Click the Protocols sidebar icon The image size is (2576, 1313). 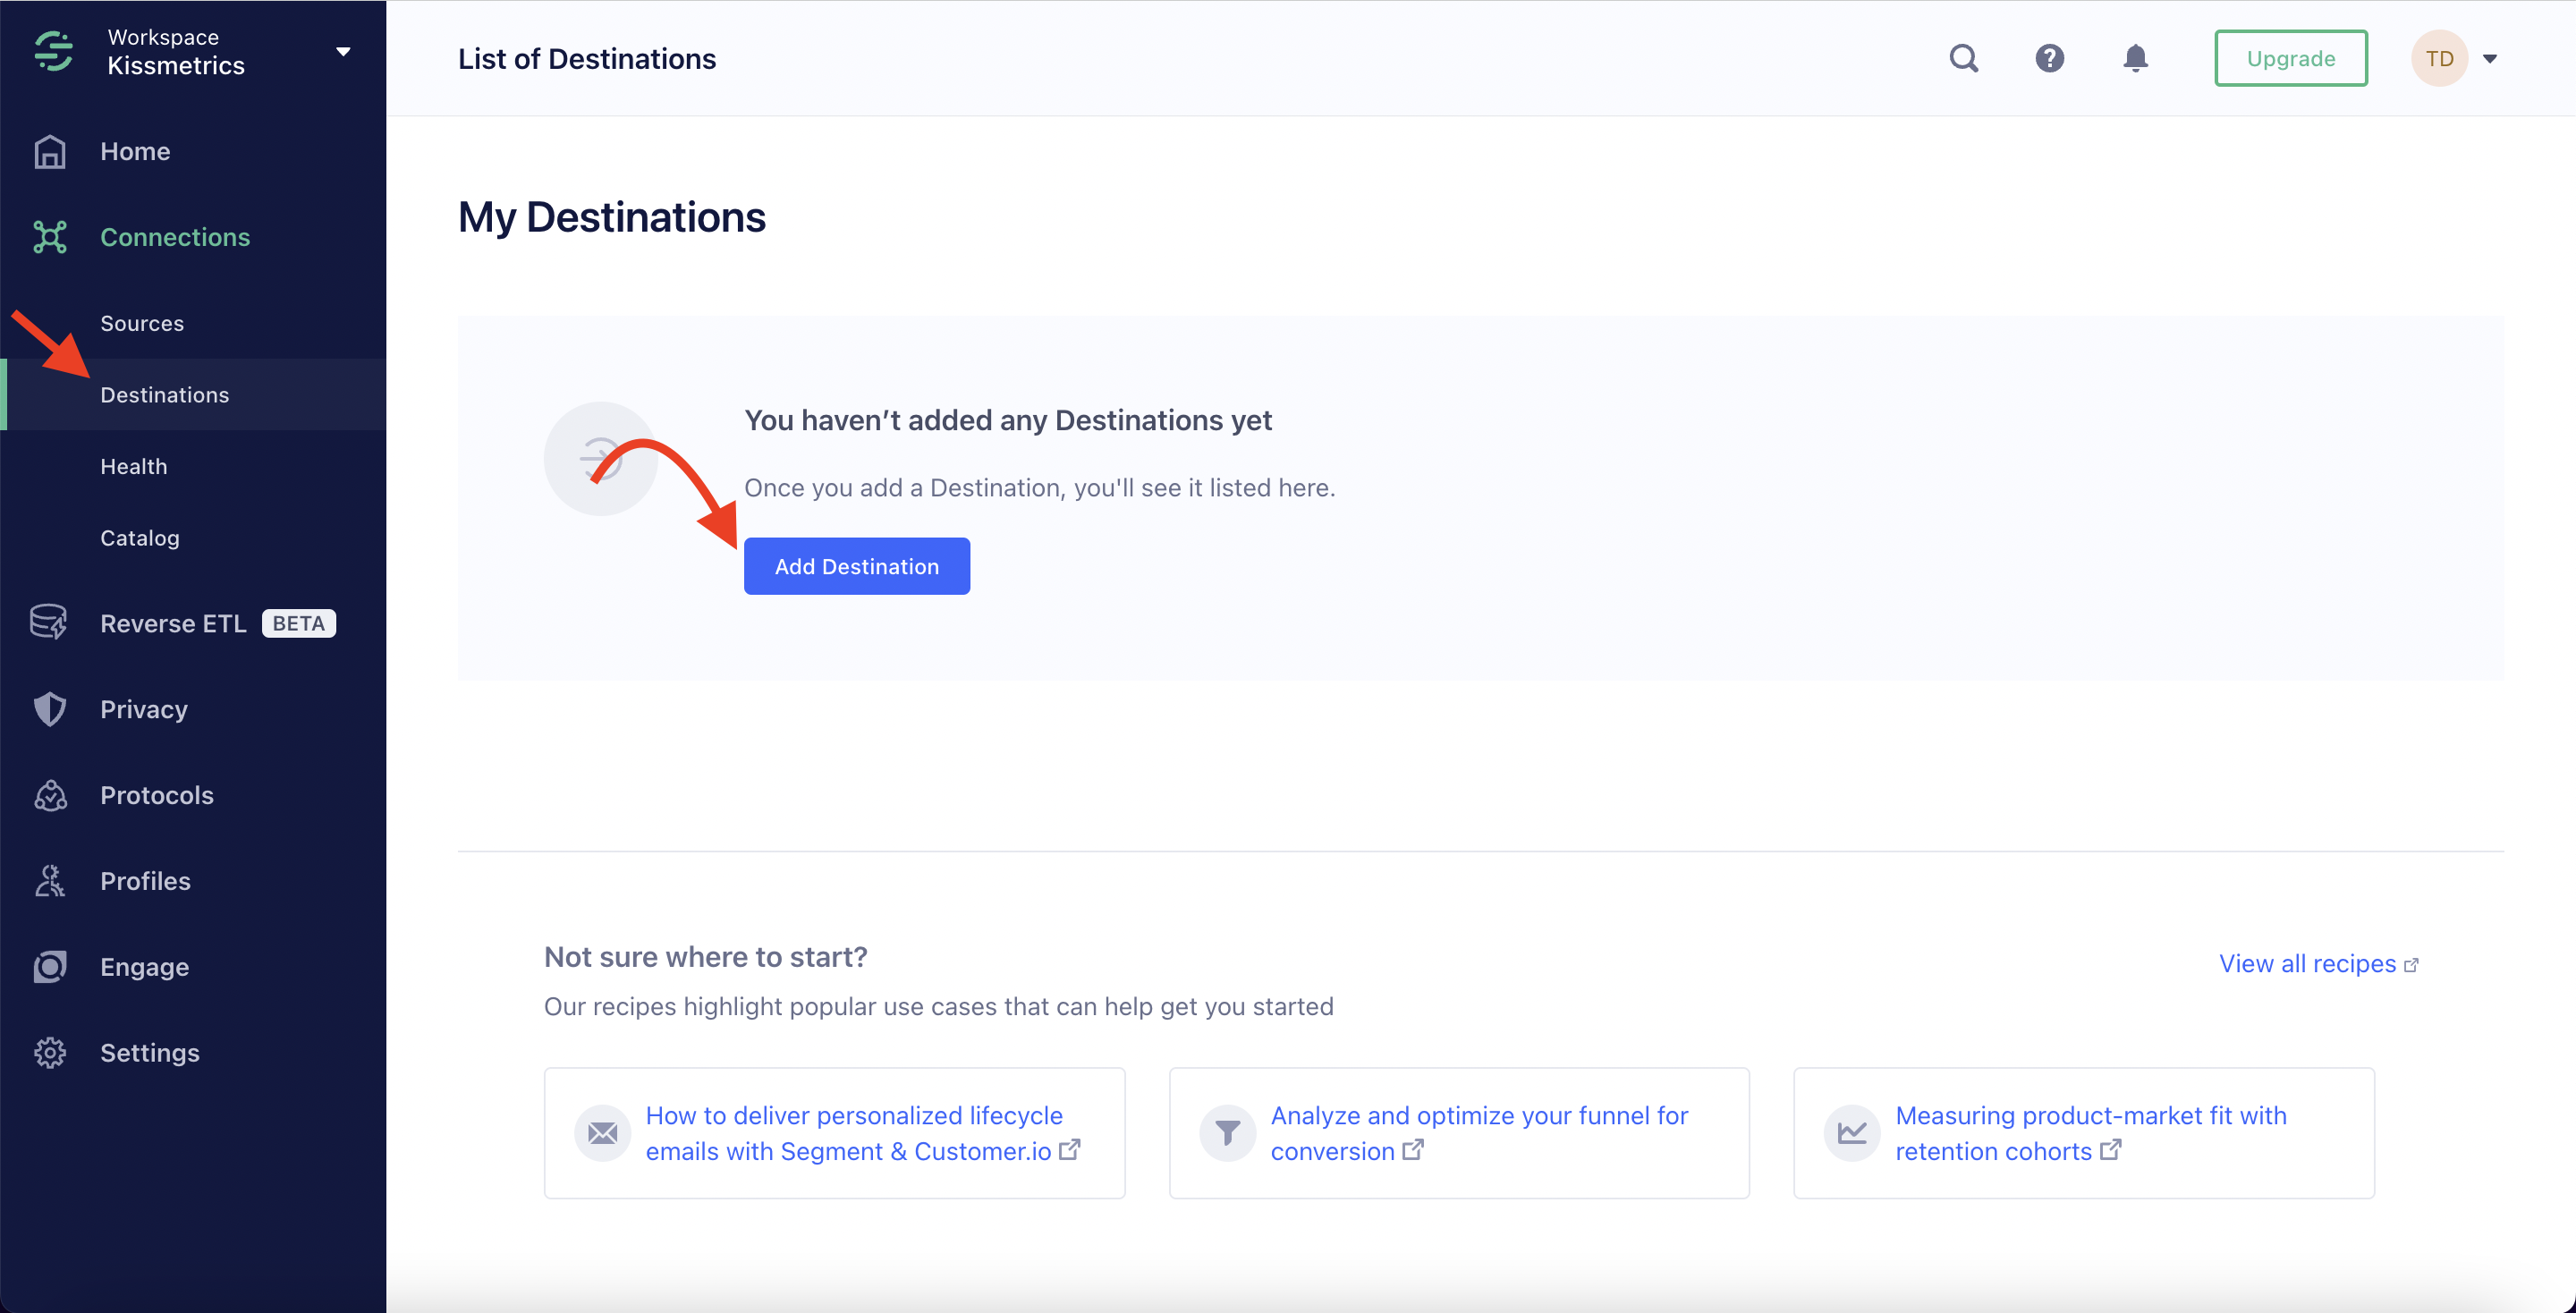click(x=50, y=795)
